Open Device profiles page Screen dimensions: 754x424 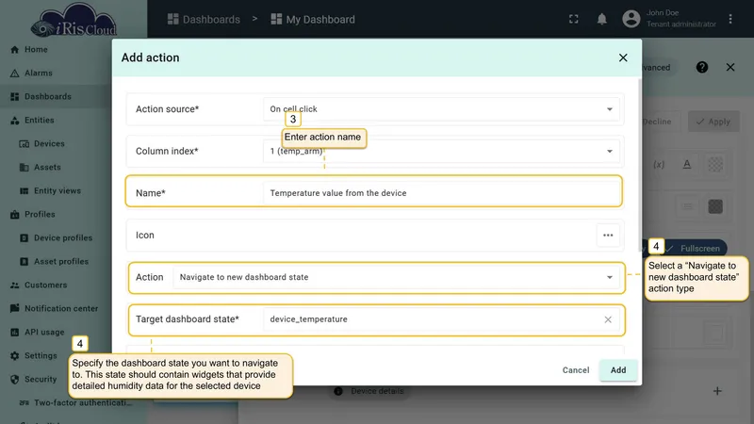click(63, 238)
